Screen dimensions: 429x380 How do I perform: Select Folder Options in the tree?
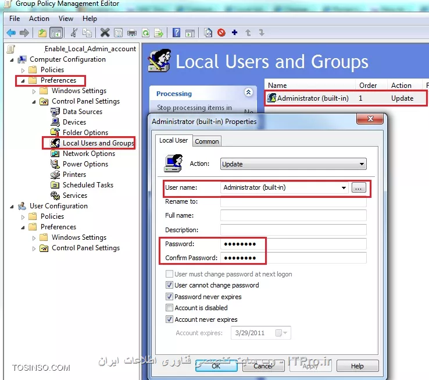[x=85, y=132]
